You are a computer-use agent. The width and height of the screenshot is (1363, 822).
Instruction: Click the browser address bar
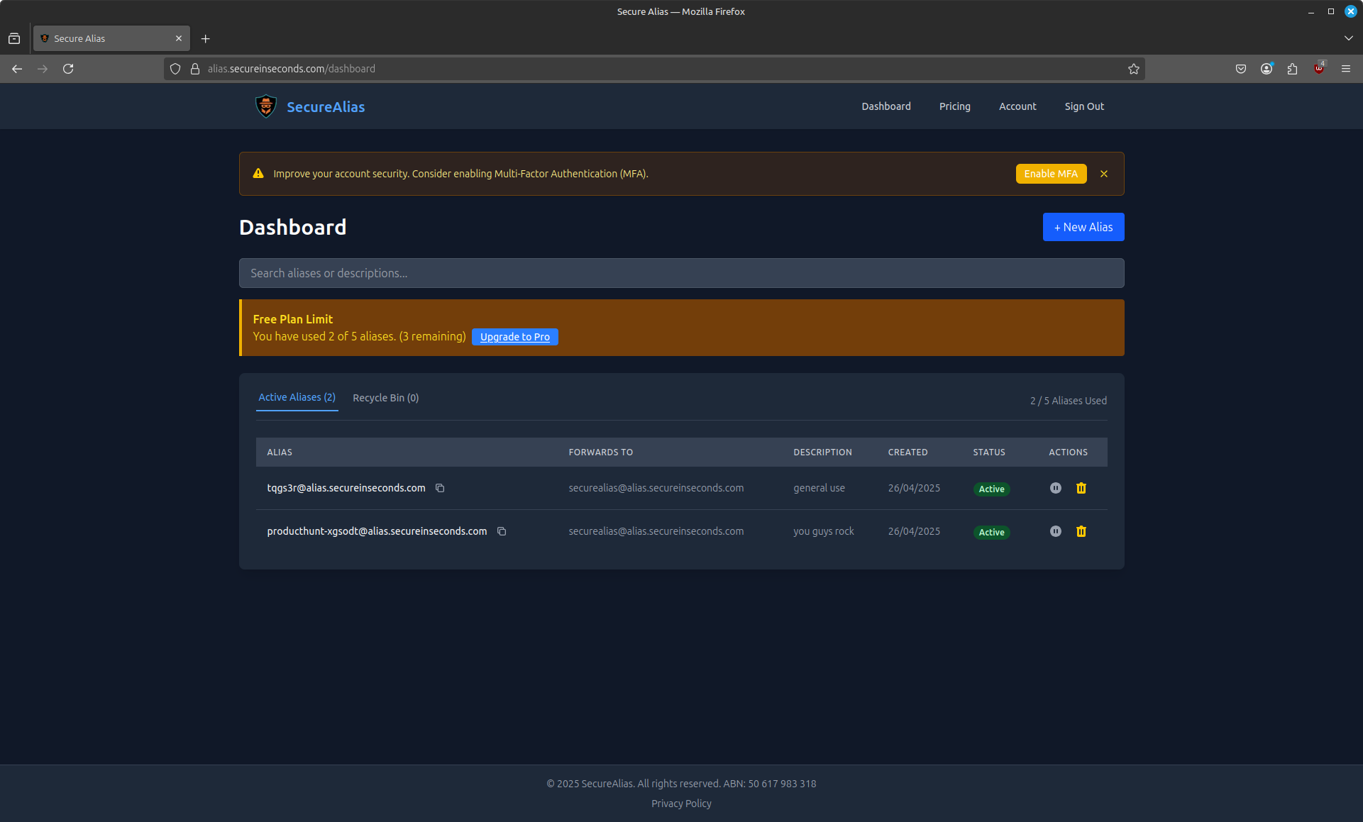tap(653, 69)
